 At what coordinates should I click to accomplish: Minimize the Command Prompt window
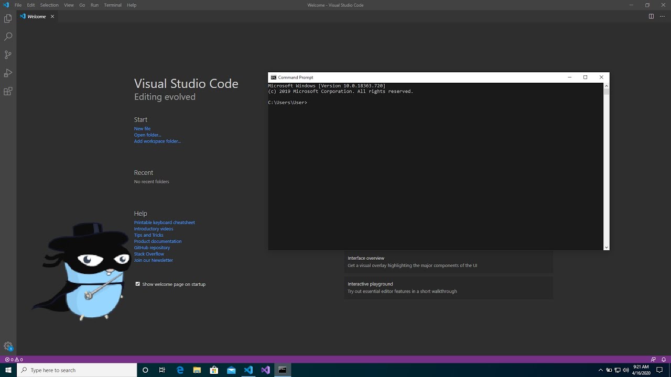pos(570,77)
